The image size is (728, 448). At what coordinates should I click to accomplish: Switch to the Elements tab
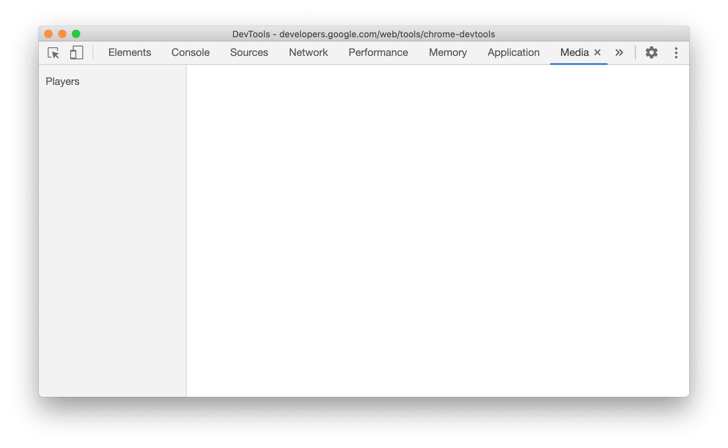(x=130, y=52)
